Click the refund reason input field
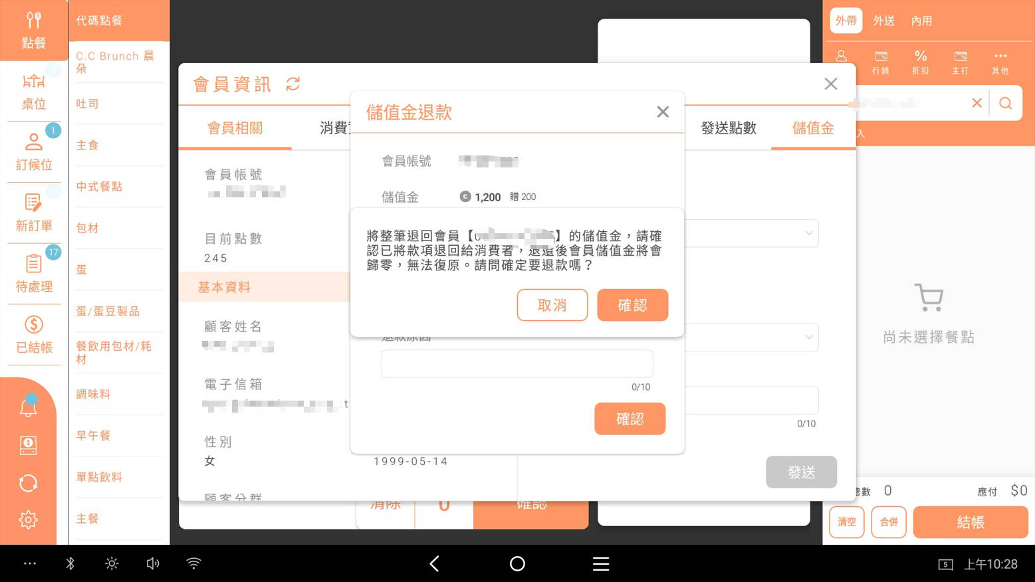 [x=517, y=363]
